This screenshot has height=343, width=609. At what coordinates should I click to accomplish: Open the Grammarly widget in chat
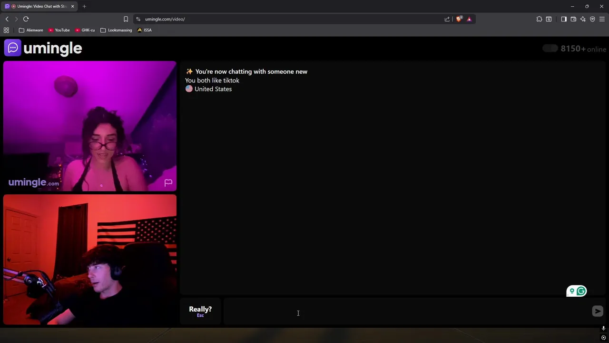[577, 291]
